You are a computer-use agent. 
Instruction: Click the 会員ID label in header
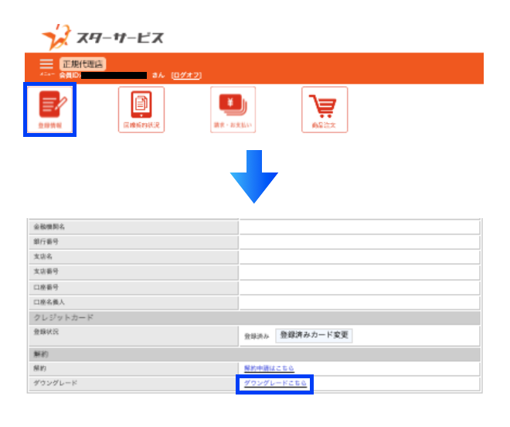pyautogui.click(x=70, y=76)
